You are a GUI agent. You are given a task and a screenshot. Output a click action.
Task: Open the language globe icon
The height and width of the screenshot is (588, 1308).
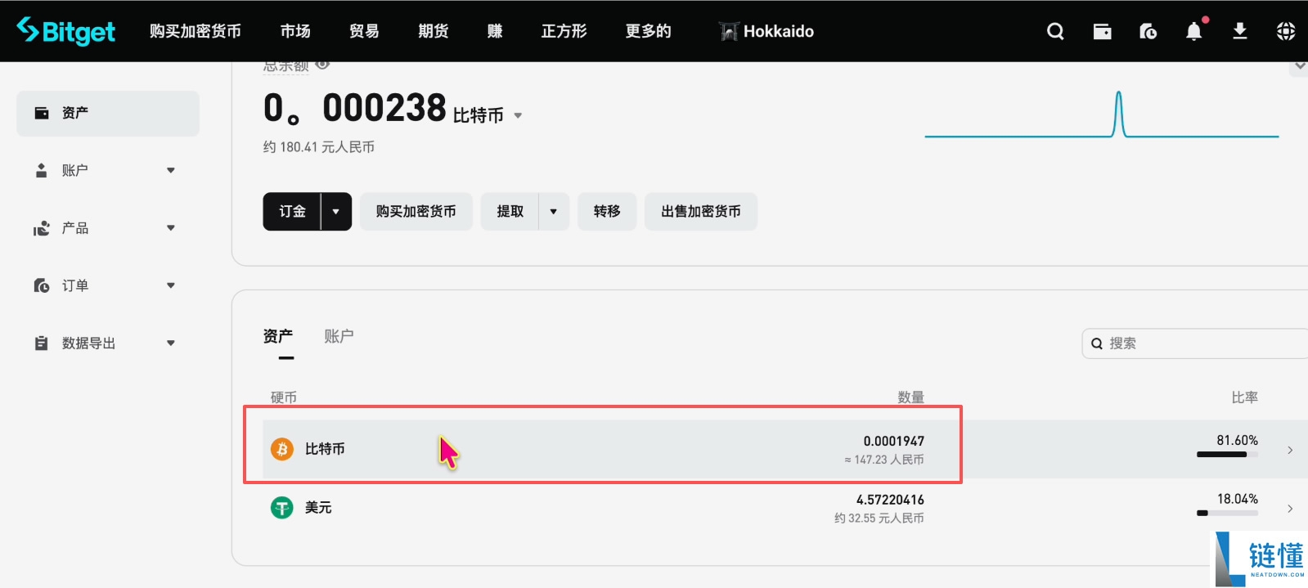tap(1285, 31)
